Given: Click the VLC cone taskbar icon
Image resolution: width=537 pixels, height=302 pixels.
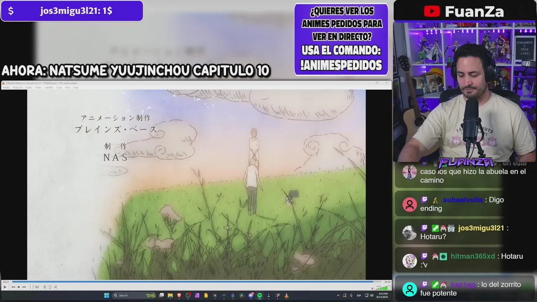Looking at the screenshot, I should click(x=287, y=295).
